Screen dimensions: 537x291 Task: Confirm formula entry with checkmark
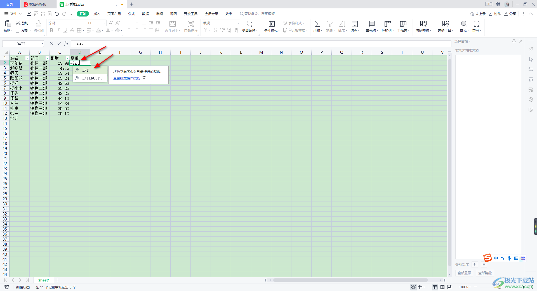click(59, 44)
